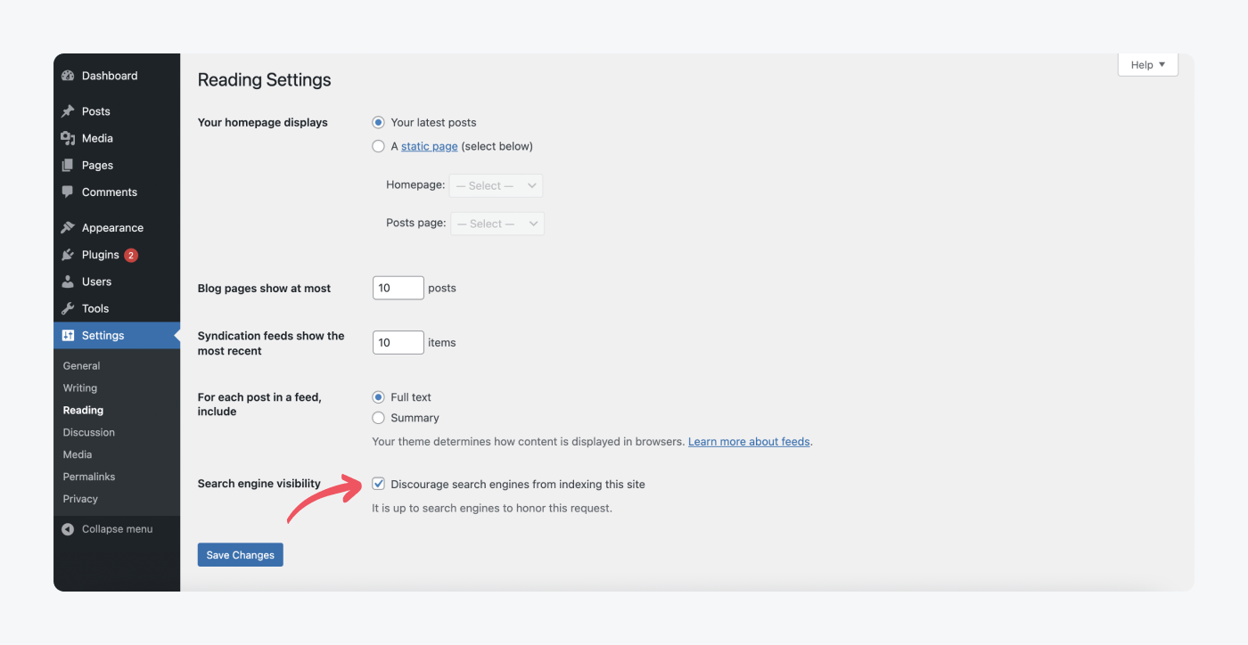Open the Posts page select dropdown
Screen dimensions: 1248x645
pos(496,223)
